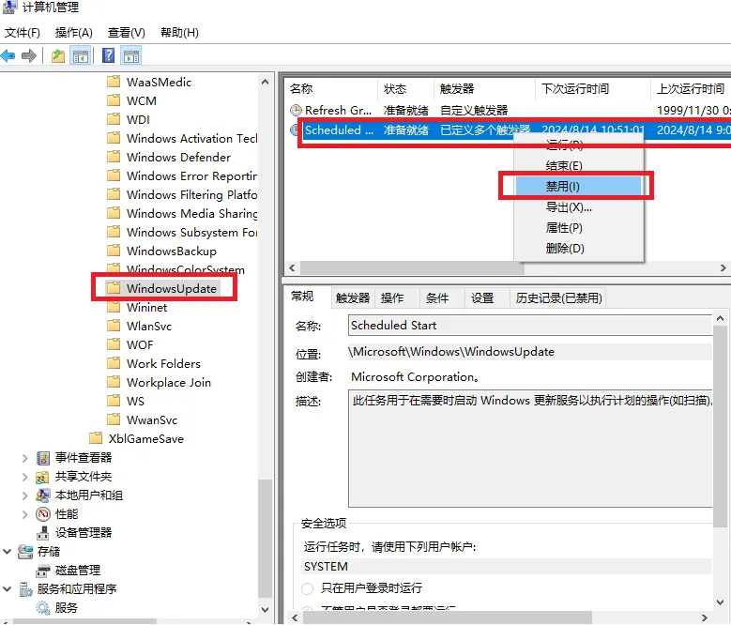Open the 操作(A) menu
This screenshot has height=625, width=731.
click(73, 33)
